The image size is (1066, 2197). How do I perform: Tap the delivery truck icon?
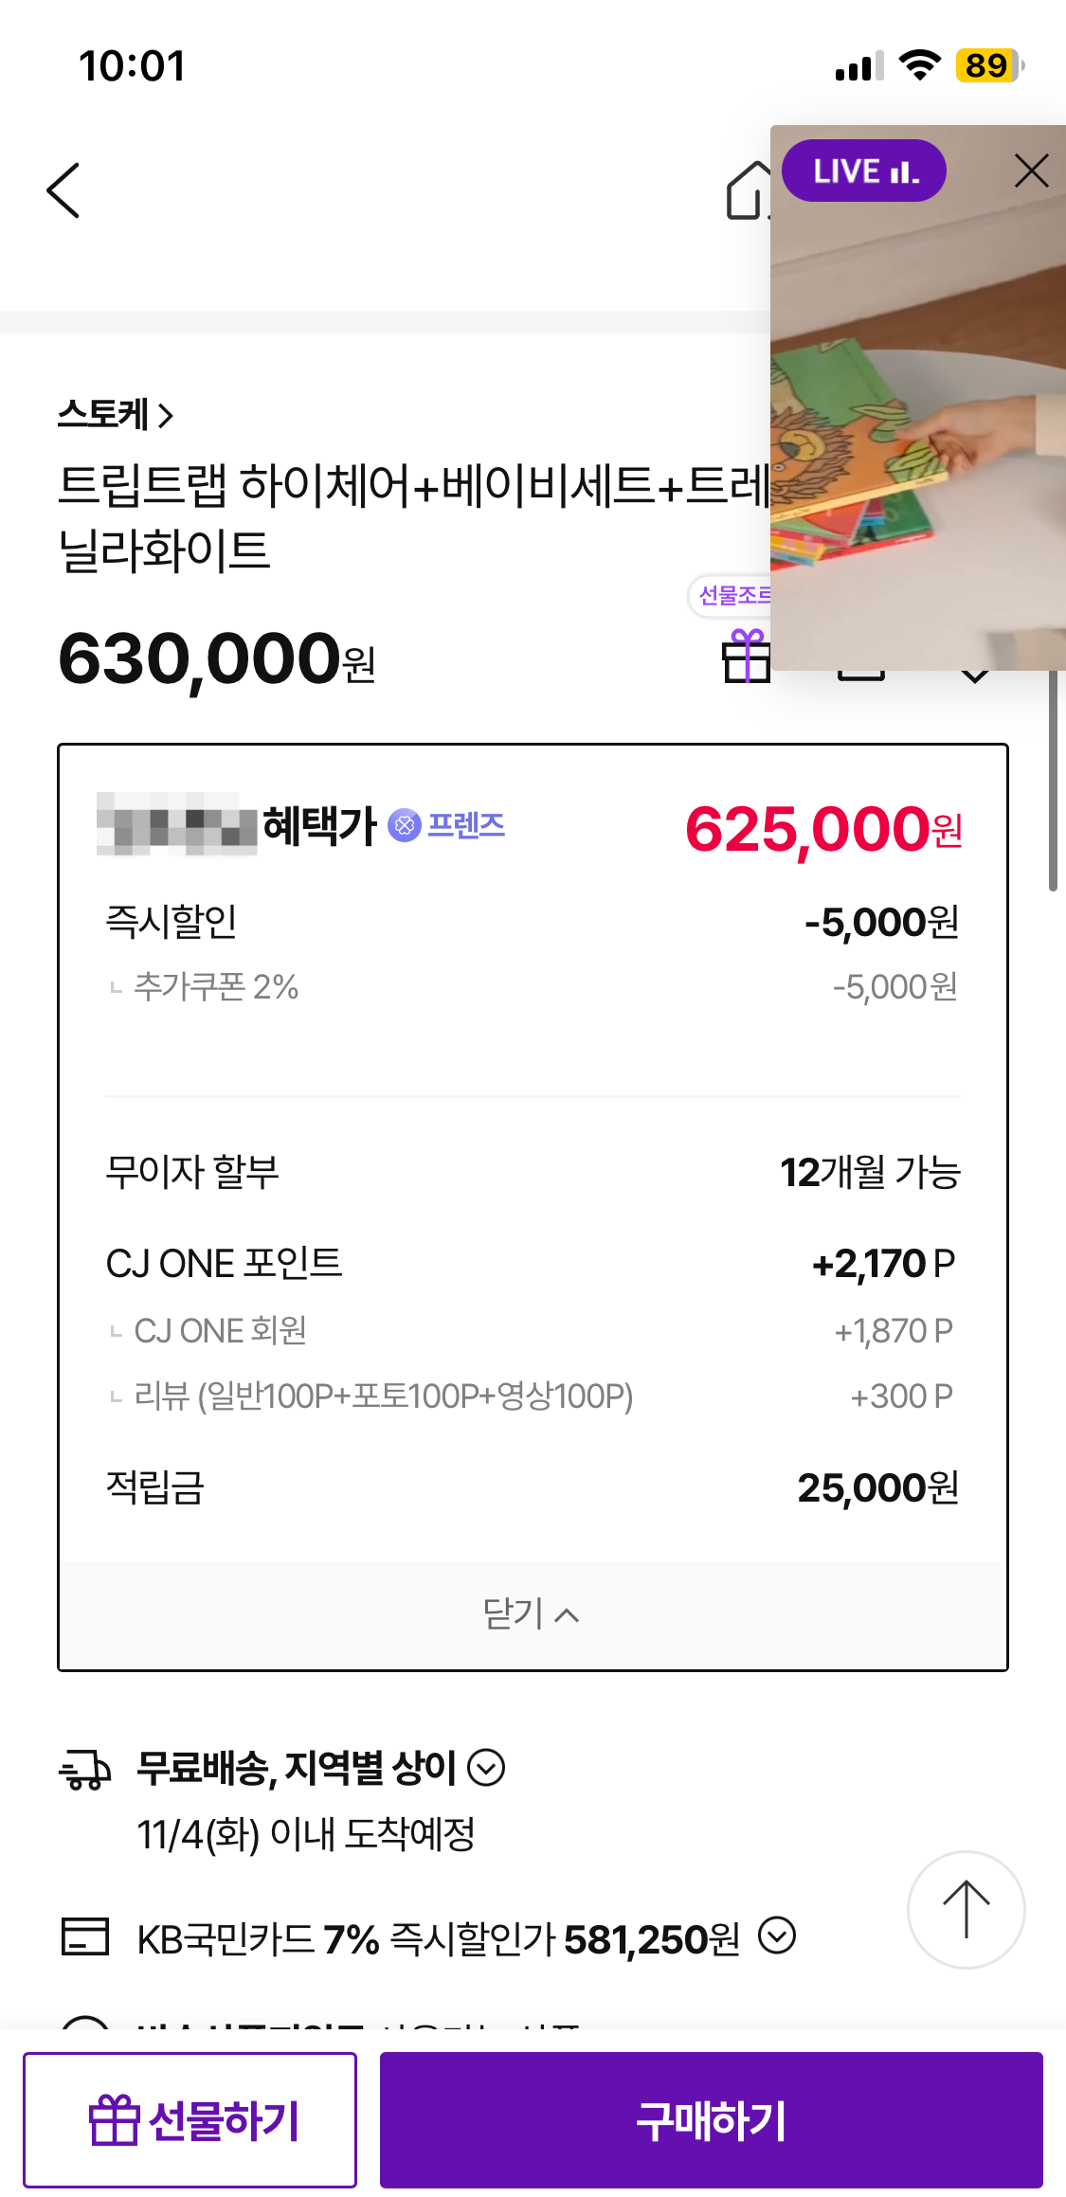pos(85,1769)
